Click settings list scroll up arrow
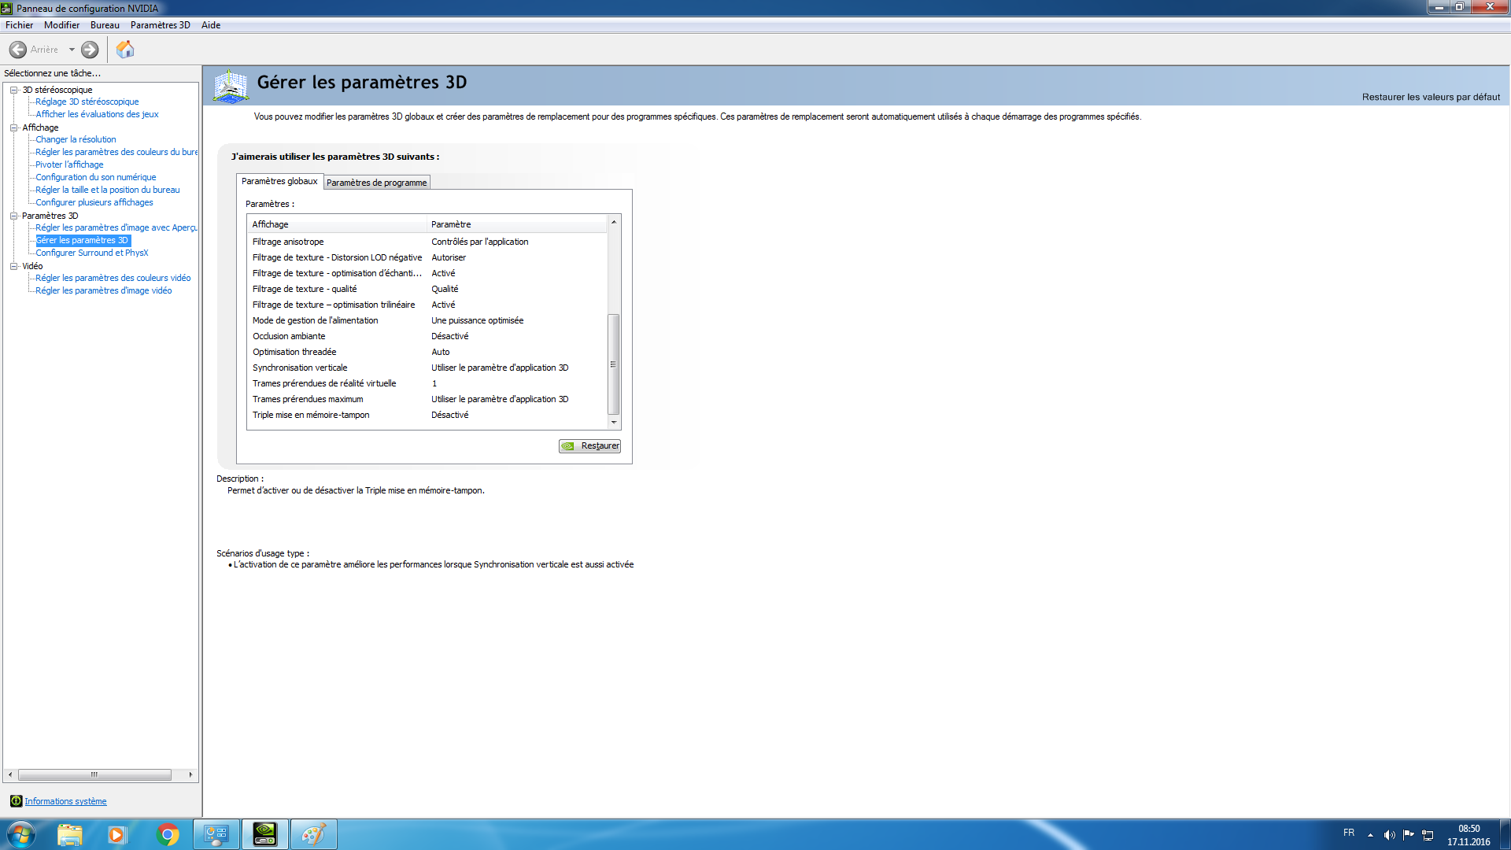The image size is (1511, 850). (x=614, y=222)
